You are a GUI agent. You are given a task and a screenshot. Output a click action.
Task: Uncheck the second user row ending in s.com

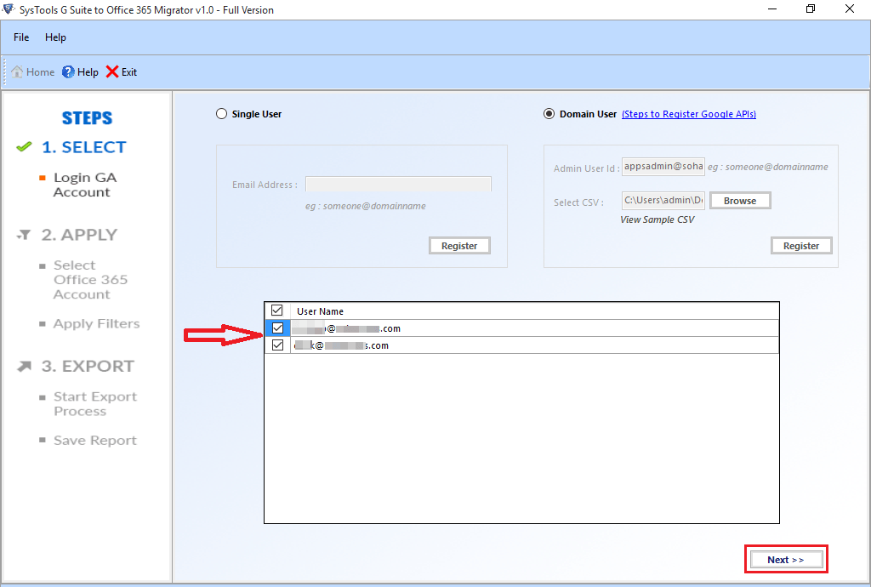(278, 345)
